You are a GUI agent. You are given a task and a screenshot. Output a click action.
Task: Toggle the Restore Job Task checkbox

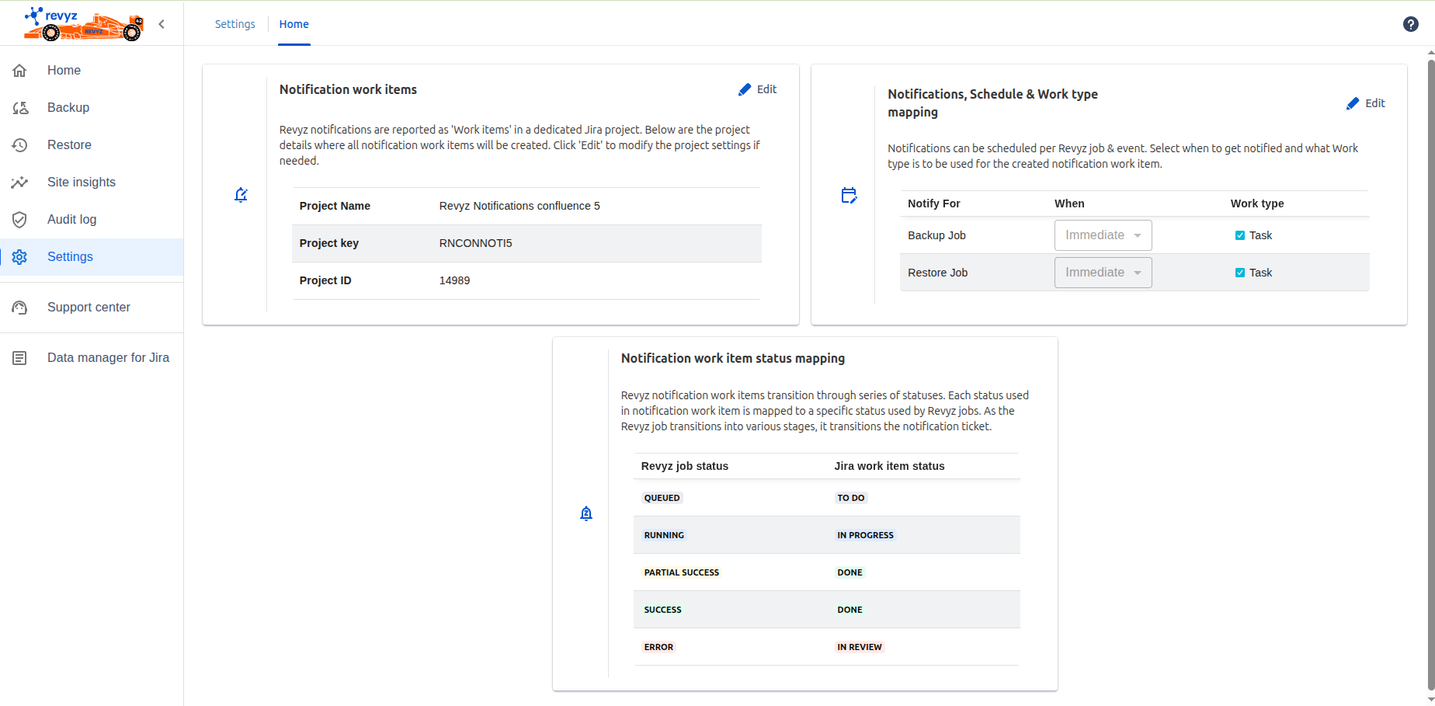[x=1240, y=273]
